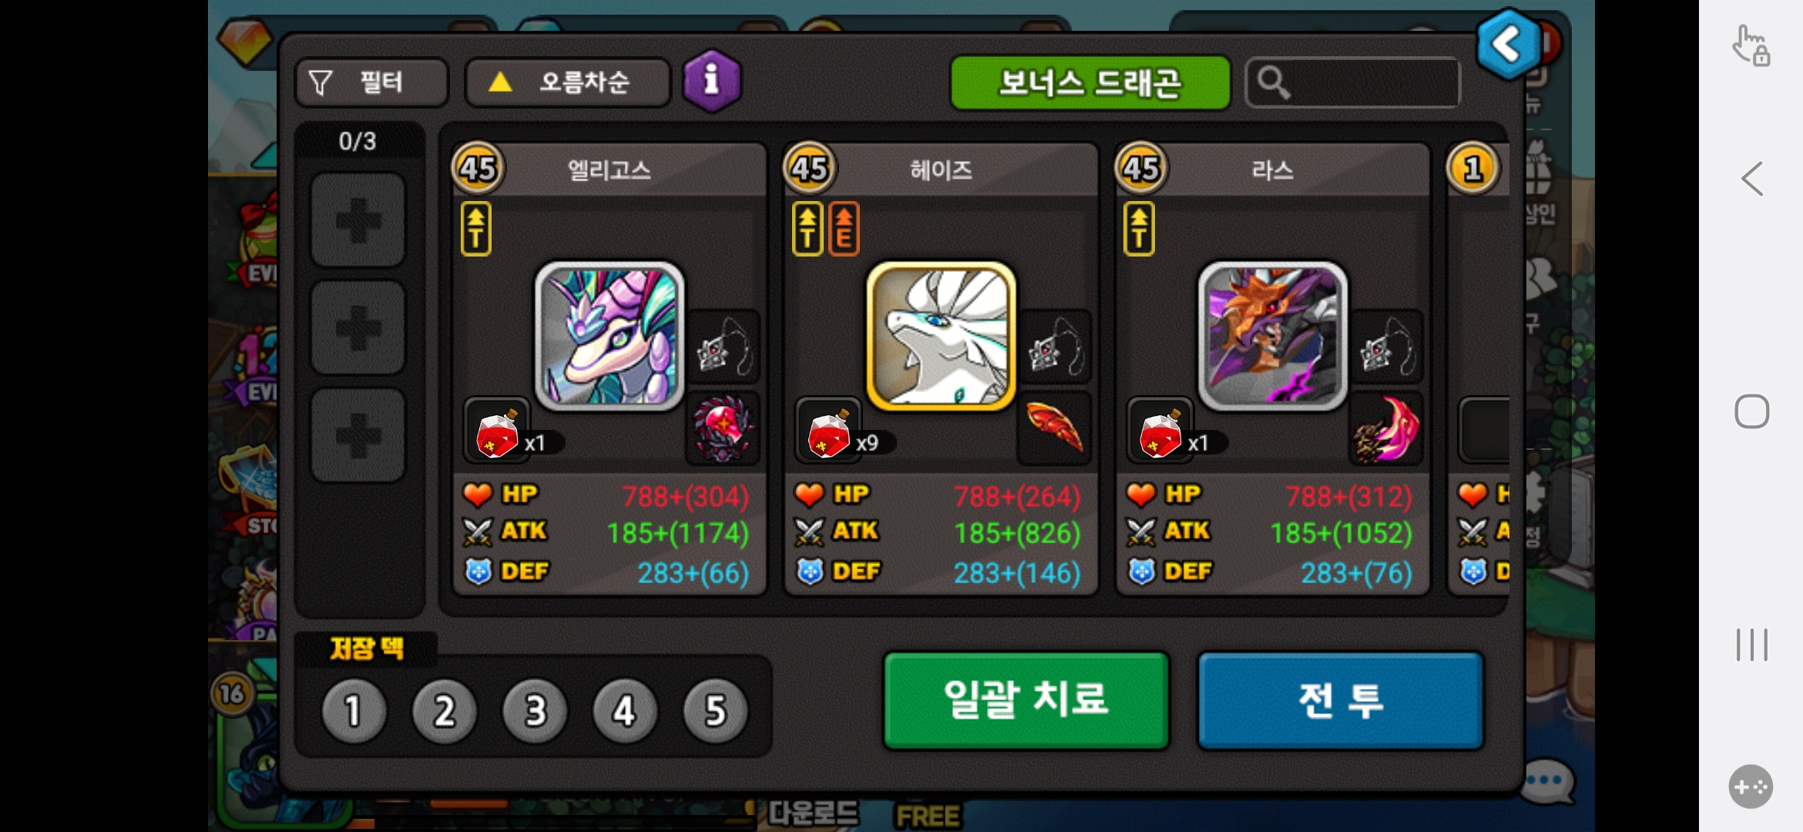Click the purple info icon

[712, 81]
